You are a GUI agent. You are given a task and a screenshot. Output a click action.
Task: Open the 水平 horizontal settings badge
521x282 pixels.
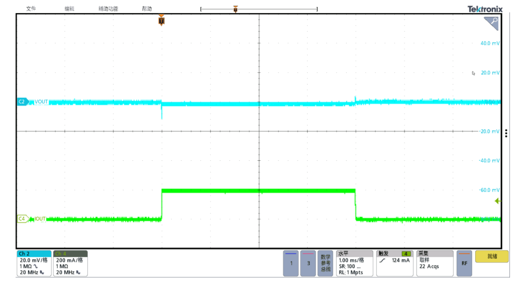pyautogui.click(x=355, y=263)
